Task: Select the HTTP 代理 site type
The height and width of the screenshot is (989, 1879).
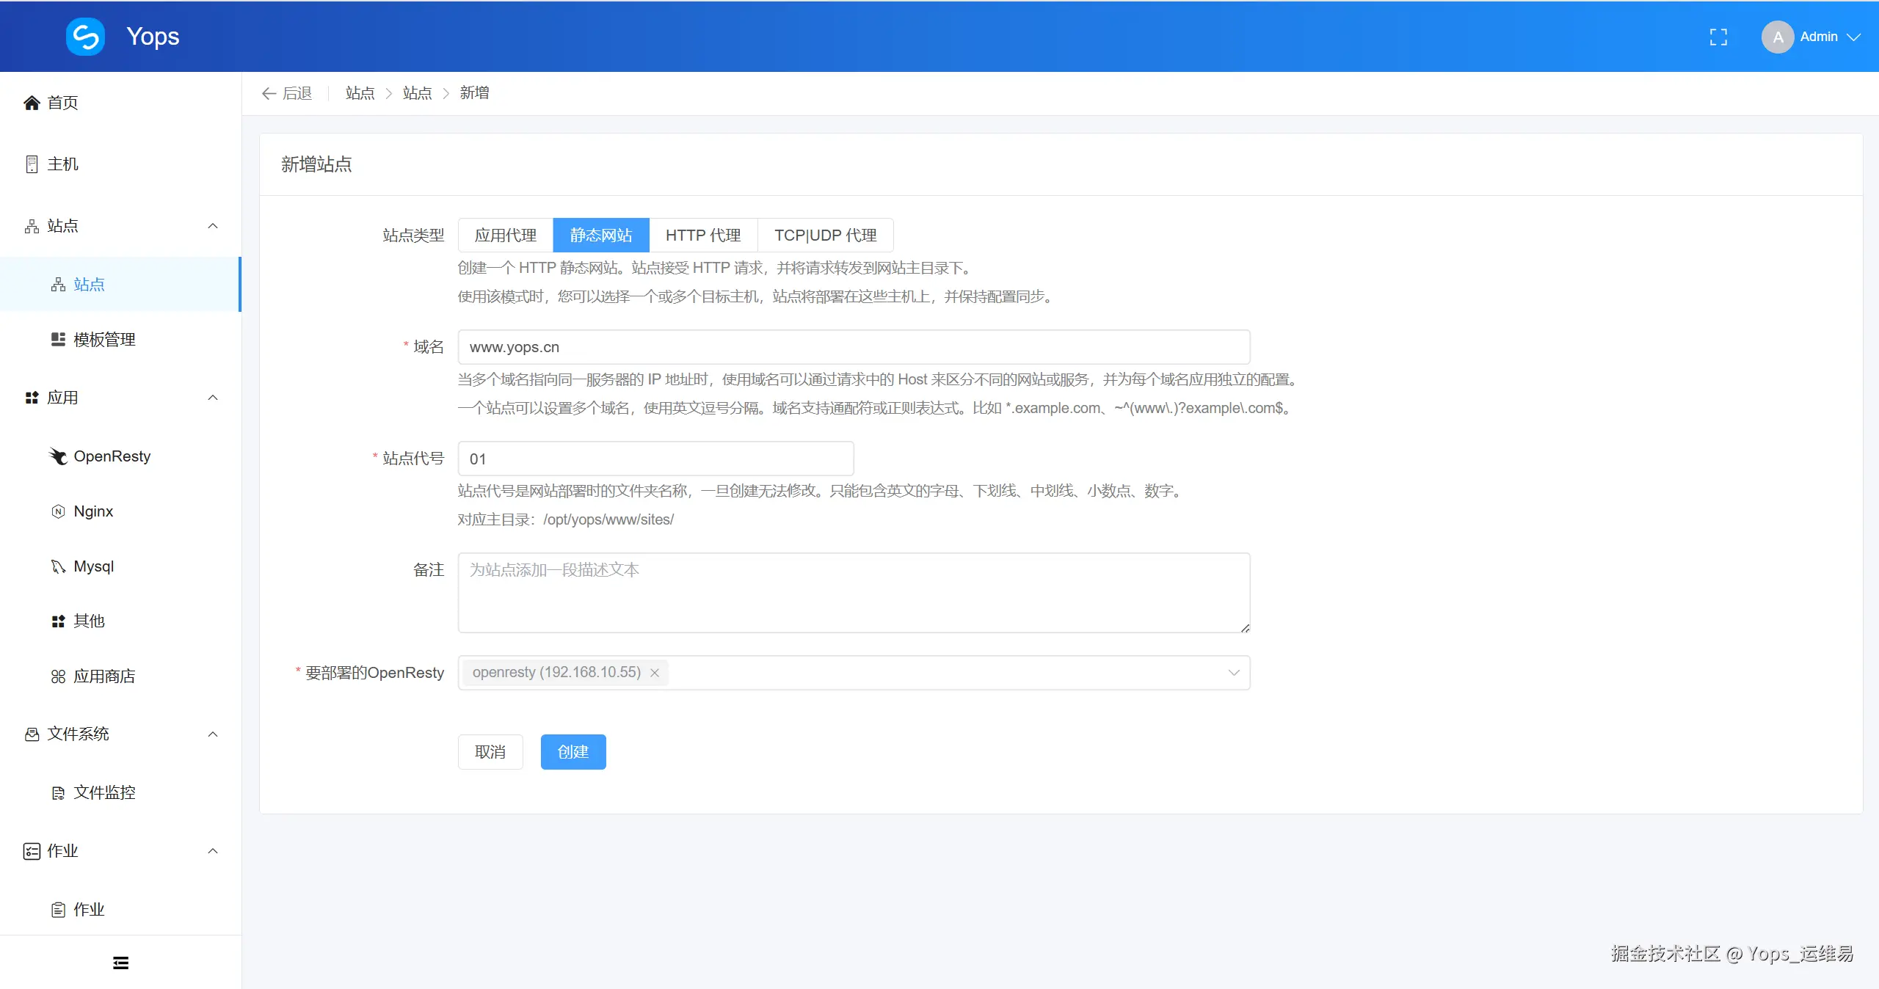Action: 702,235
